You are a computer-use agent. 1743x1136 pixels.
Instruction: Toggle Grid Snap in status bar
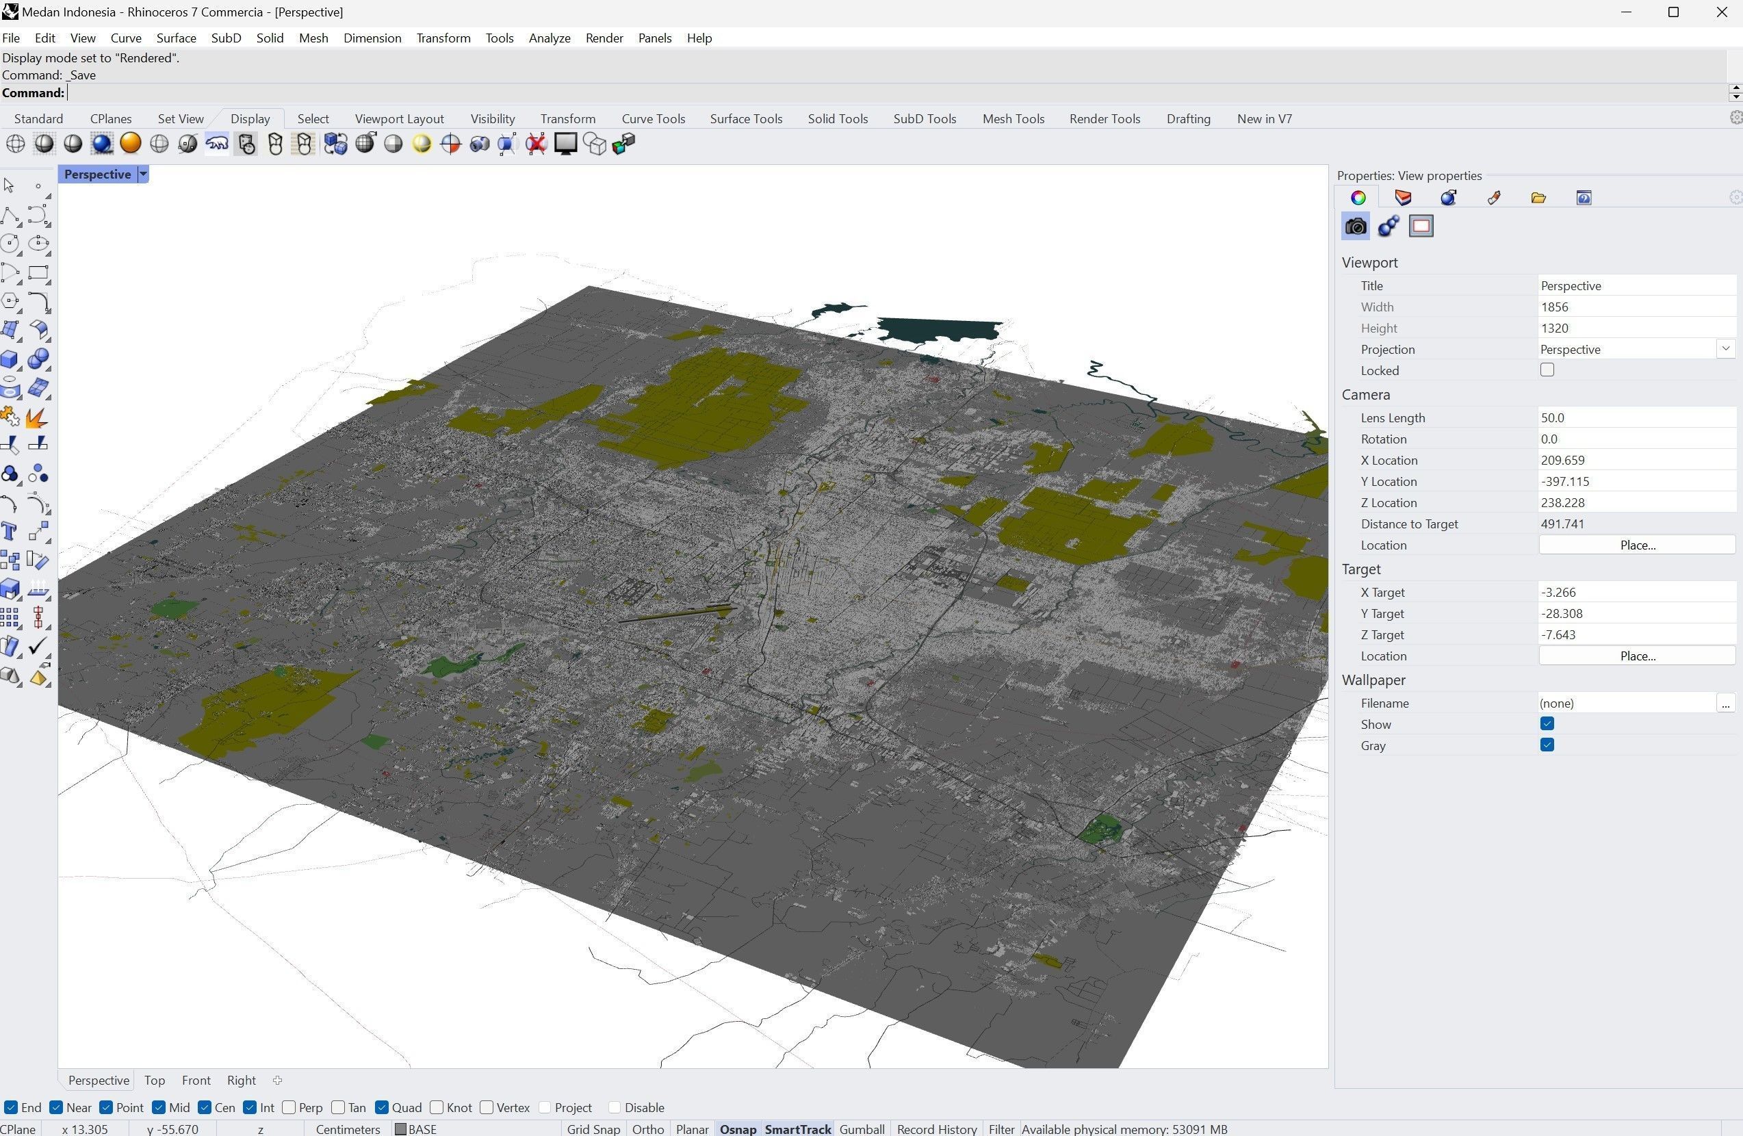point(593,1128)
